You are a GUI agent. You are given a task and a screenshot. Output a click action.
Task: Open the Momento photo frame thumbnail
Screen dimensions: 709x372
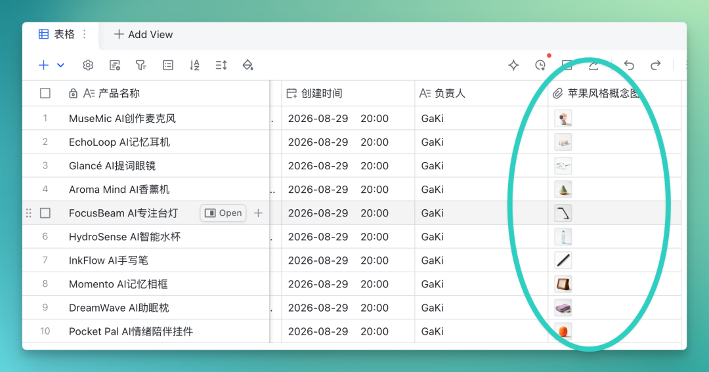click(x=563, y=284)
